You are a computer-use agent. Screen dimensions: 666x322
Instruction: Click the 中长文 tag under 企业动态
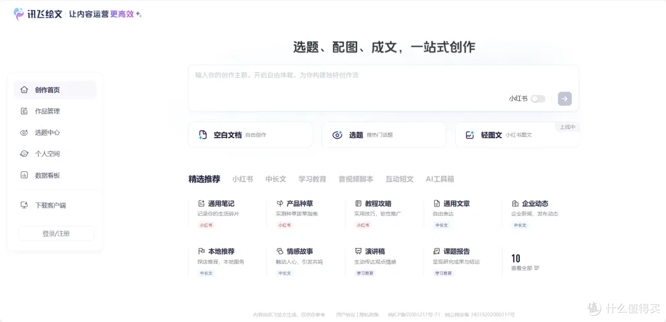coord(520,225)
